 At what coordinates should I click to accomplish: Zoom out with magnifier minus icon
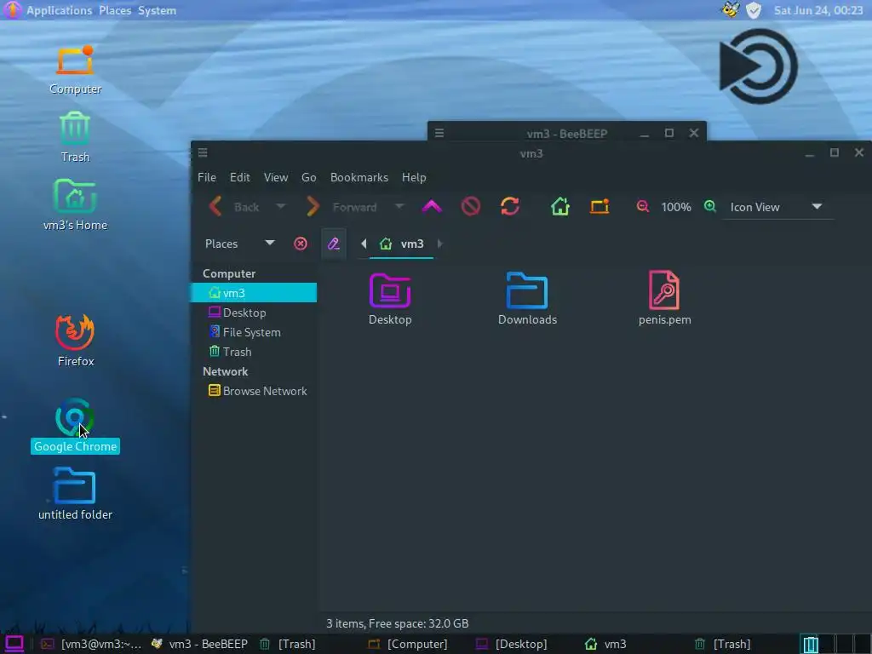[643, 207]
